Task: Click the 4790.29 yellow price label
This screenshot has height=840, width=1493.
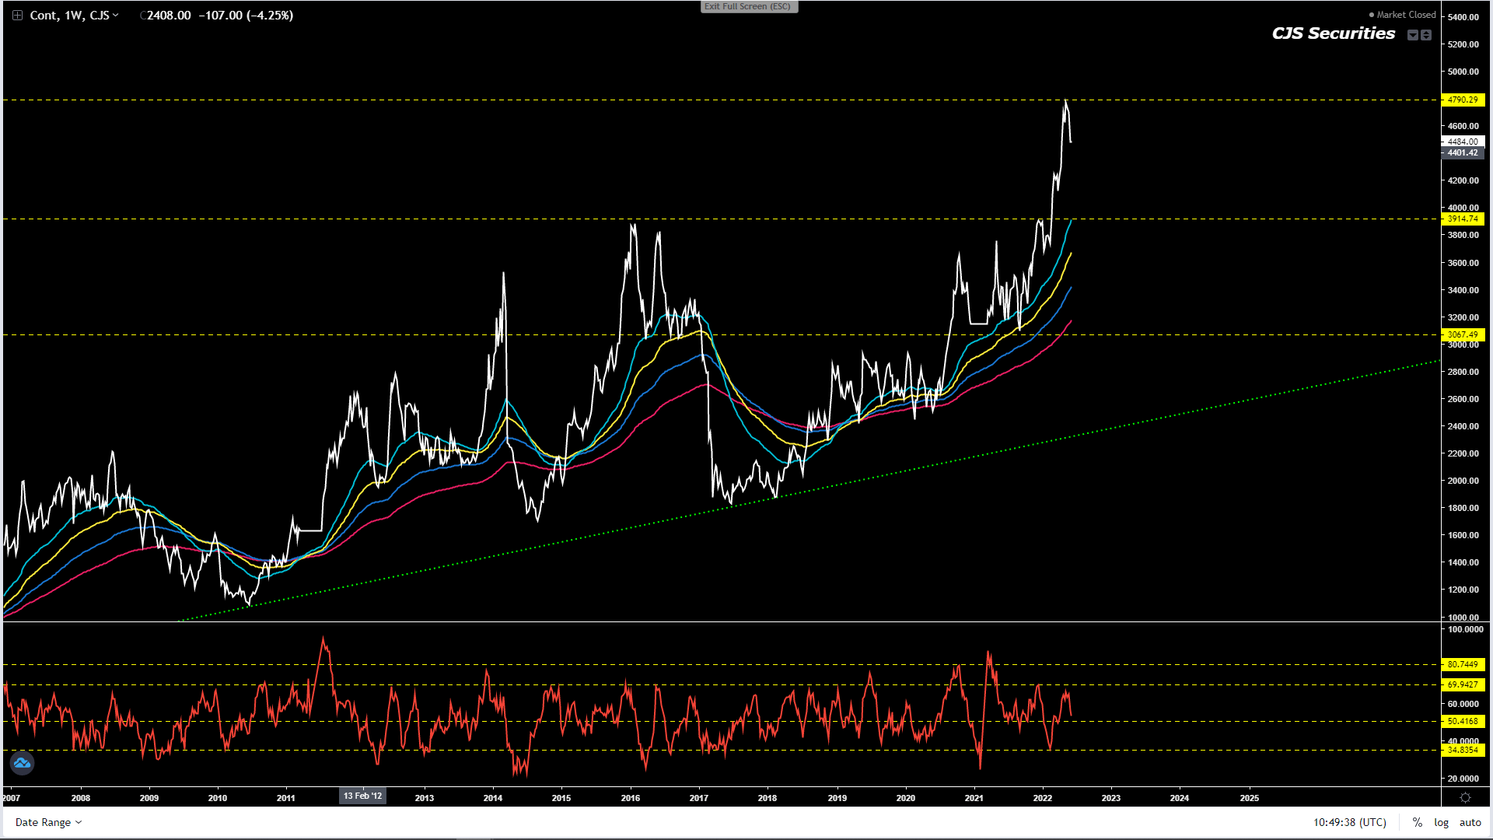Action: point(1463,100)
